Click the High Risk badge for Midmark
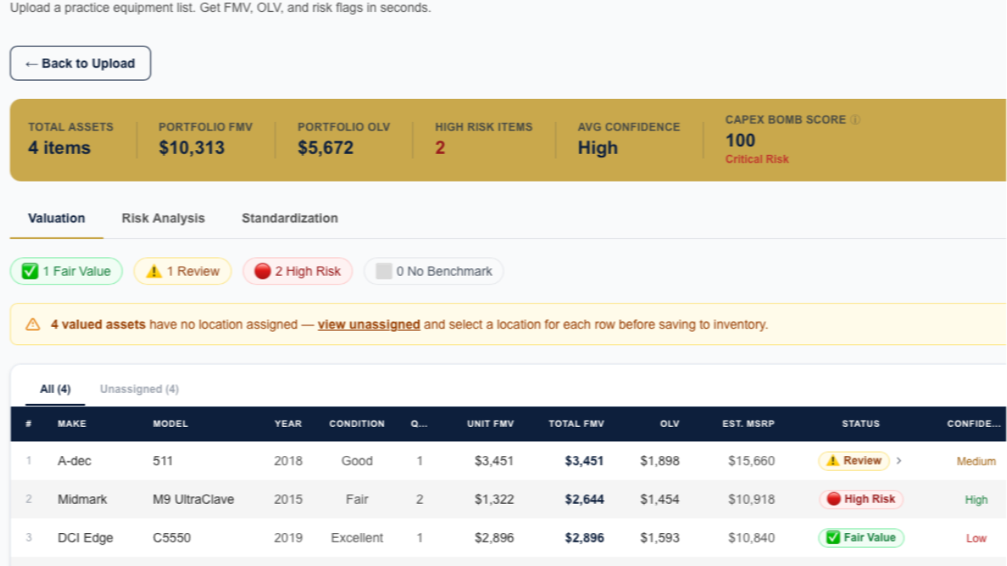This screenshot has height=566, width=1007. [x=861, y=499]
